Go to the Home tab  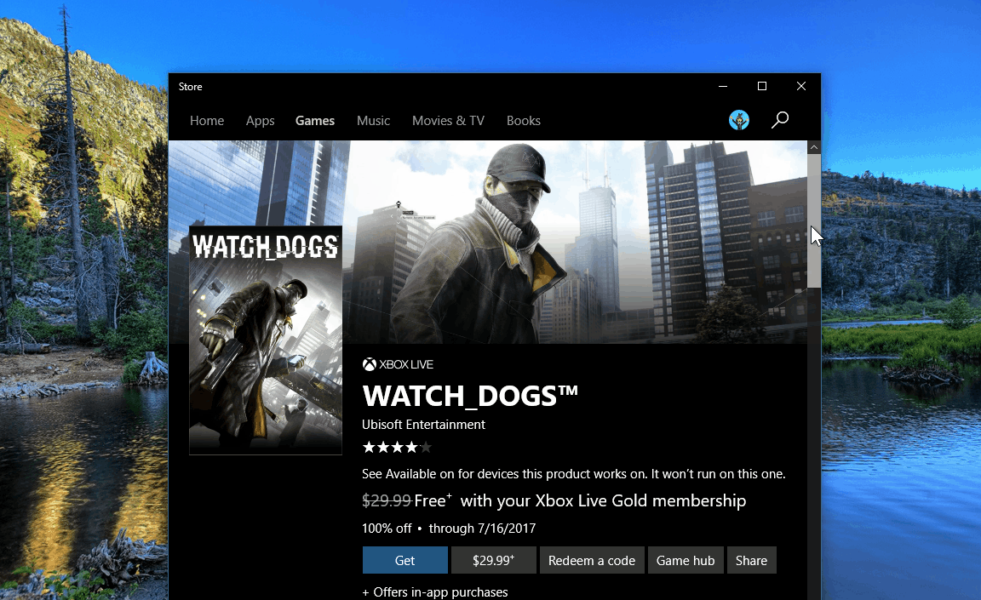[x=207, y=121]
